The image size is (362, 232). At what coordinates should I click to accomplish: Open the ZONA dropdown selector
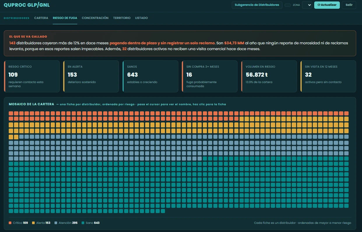pos(307,5)
